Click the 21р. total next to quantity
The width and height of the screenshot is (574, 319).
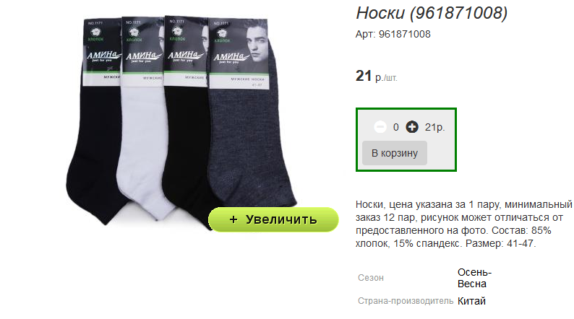435,127
